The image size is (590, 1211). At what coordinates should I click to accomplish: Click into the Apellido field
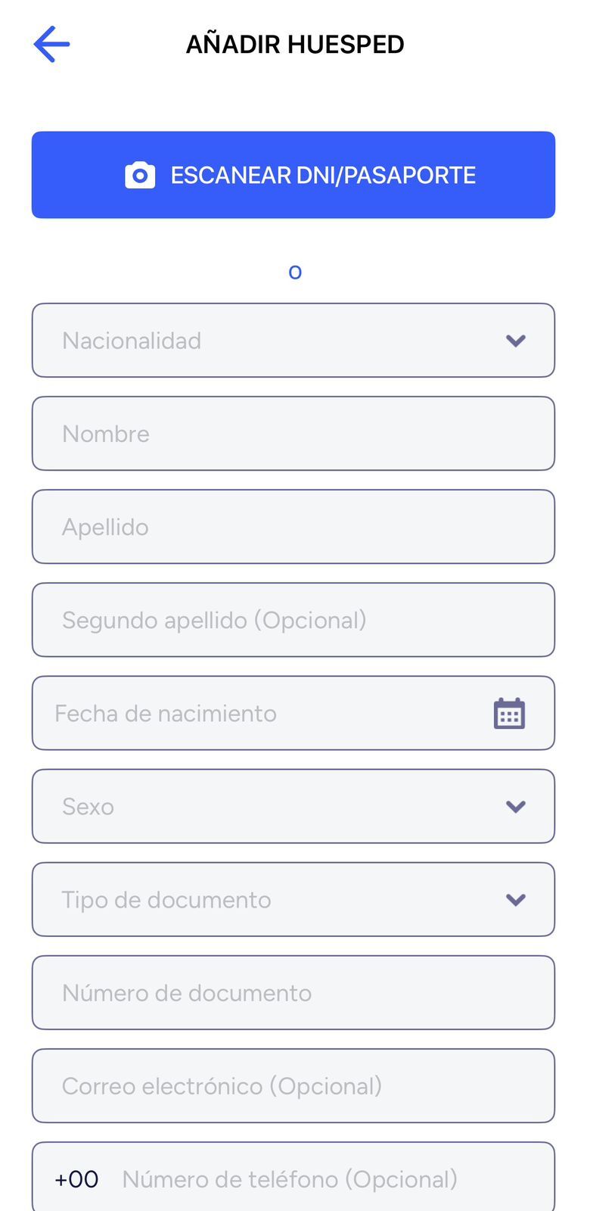[x=293, y=527]
